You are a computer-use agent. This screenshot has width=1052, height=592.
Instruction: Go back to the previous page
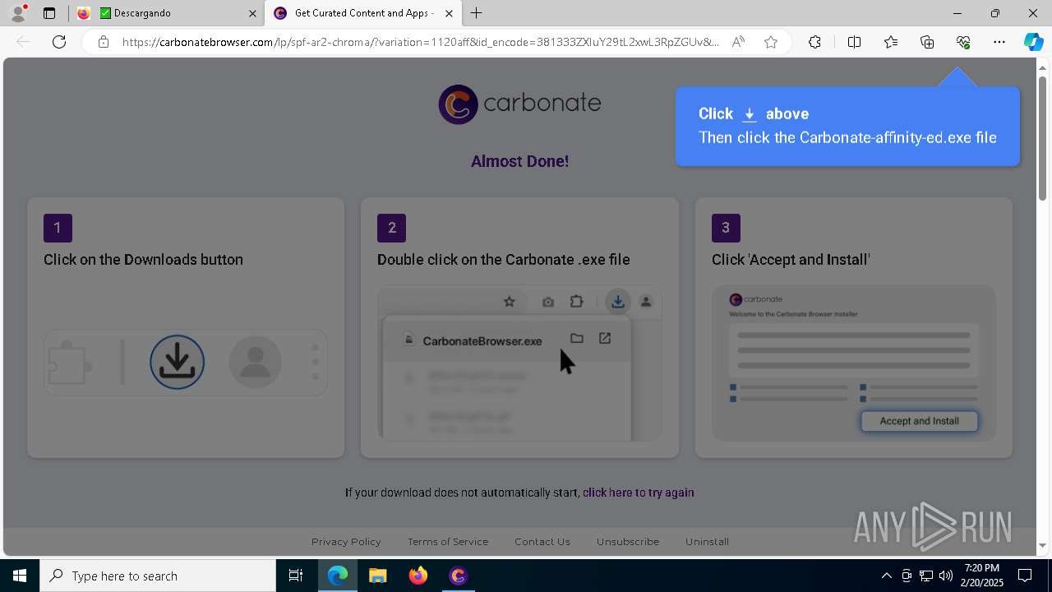[23, 42]
